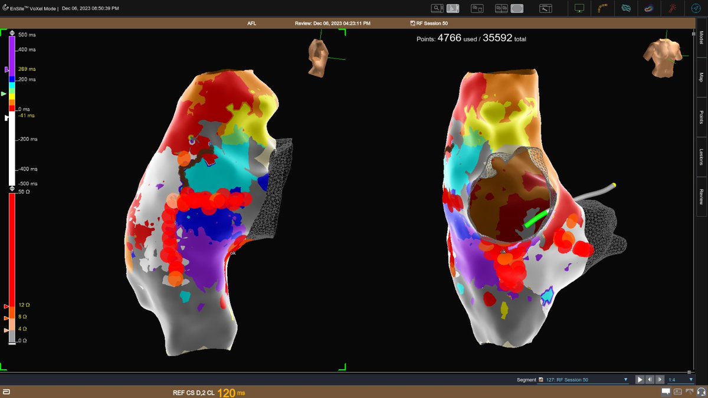Click the purple 269 ms color scale marker
The image size is (708, 398).
pos(7,70)
